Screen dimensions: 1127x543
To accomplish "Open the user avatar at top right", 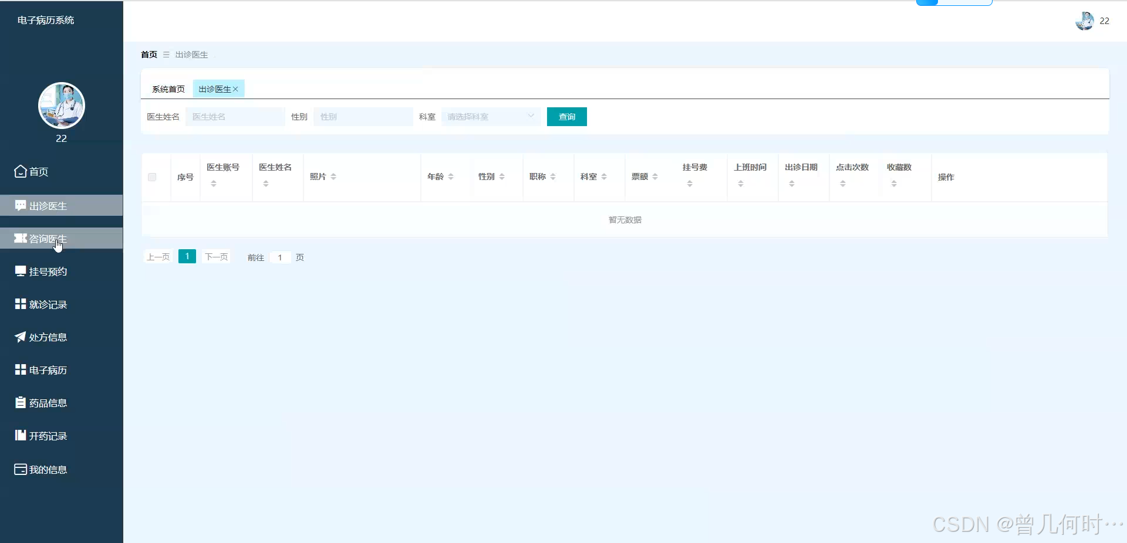I will pyautogui.click(x=1085, y=21).
